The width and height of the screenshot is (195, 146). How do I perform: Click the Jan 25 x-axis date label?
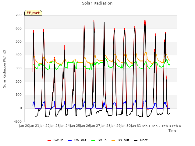(x=75, y=126)
